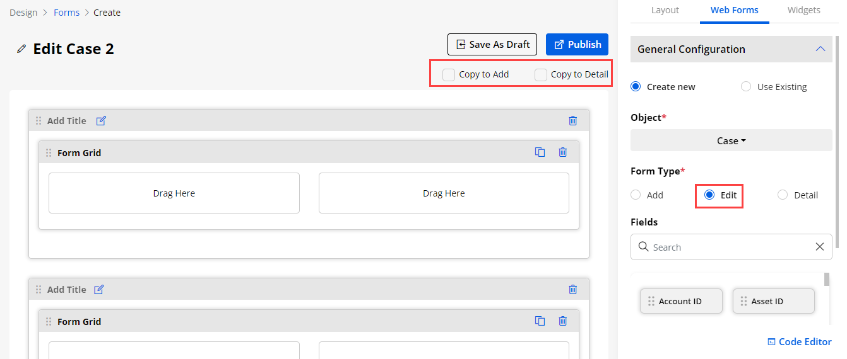
Task: Open the Case object dropdown
Action: [x=731, y=140]
